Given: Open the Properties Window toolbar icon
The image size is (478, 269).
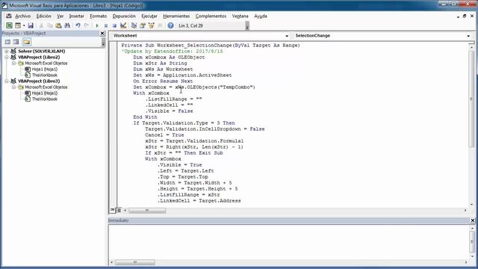Looking at the screenshot, I should pos(143,25).
